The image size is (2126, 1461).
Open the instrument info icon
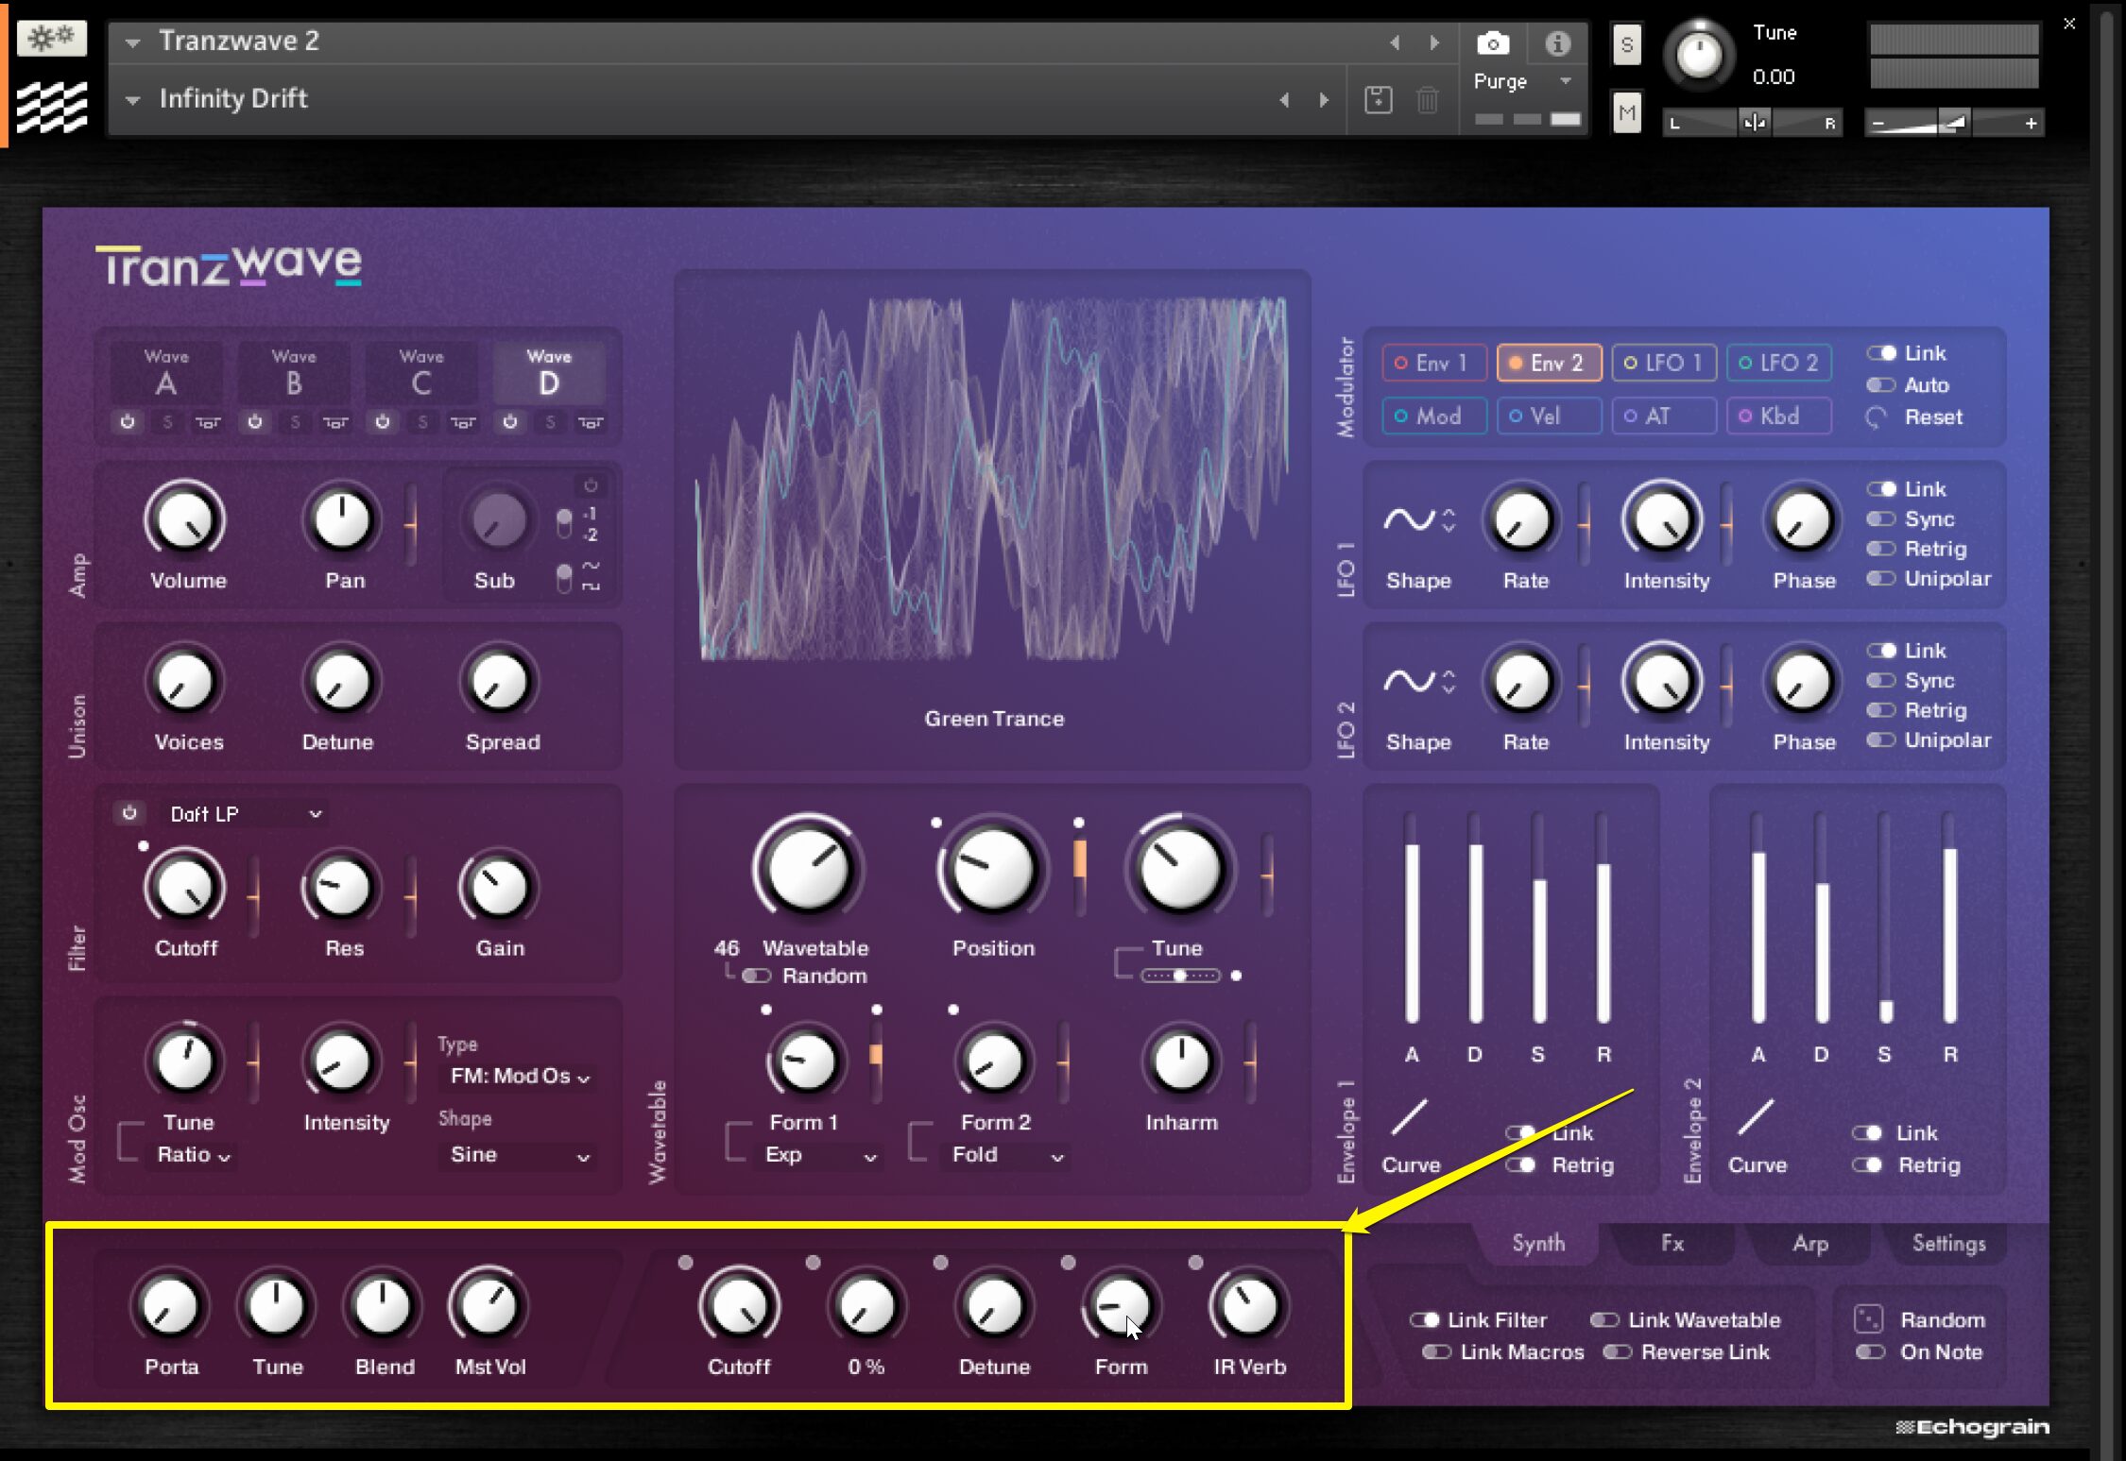tap(1558, 43)
